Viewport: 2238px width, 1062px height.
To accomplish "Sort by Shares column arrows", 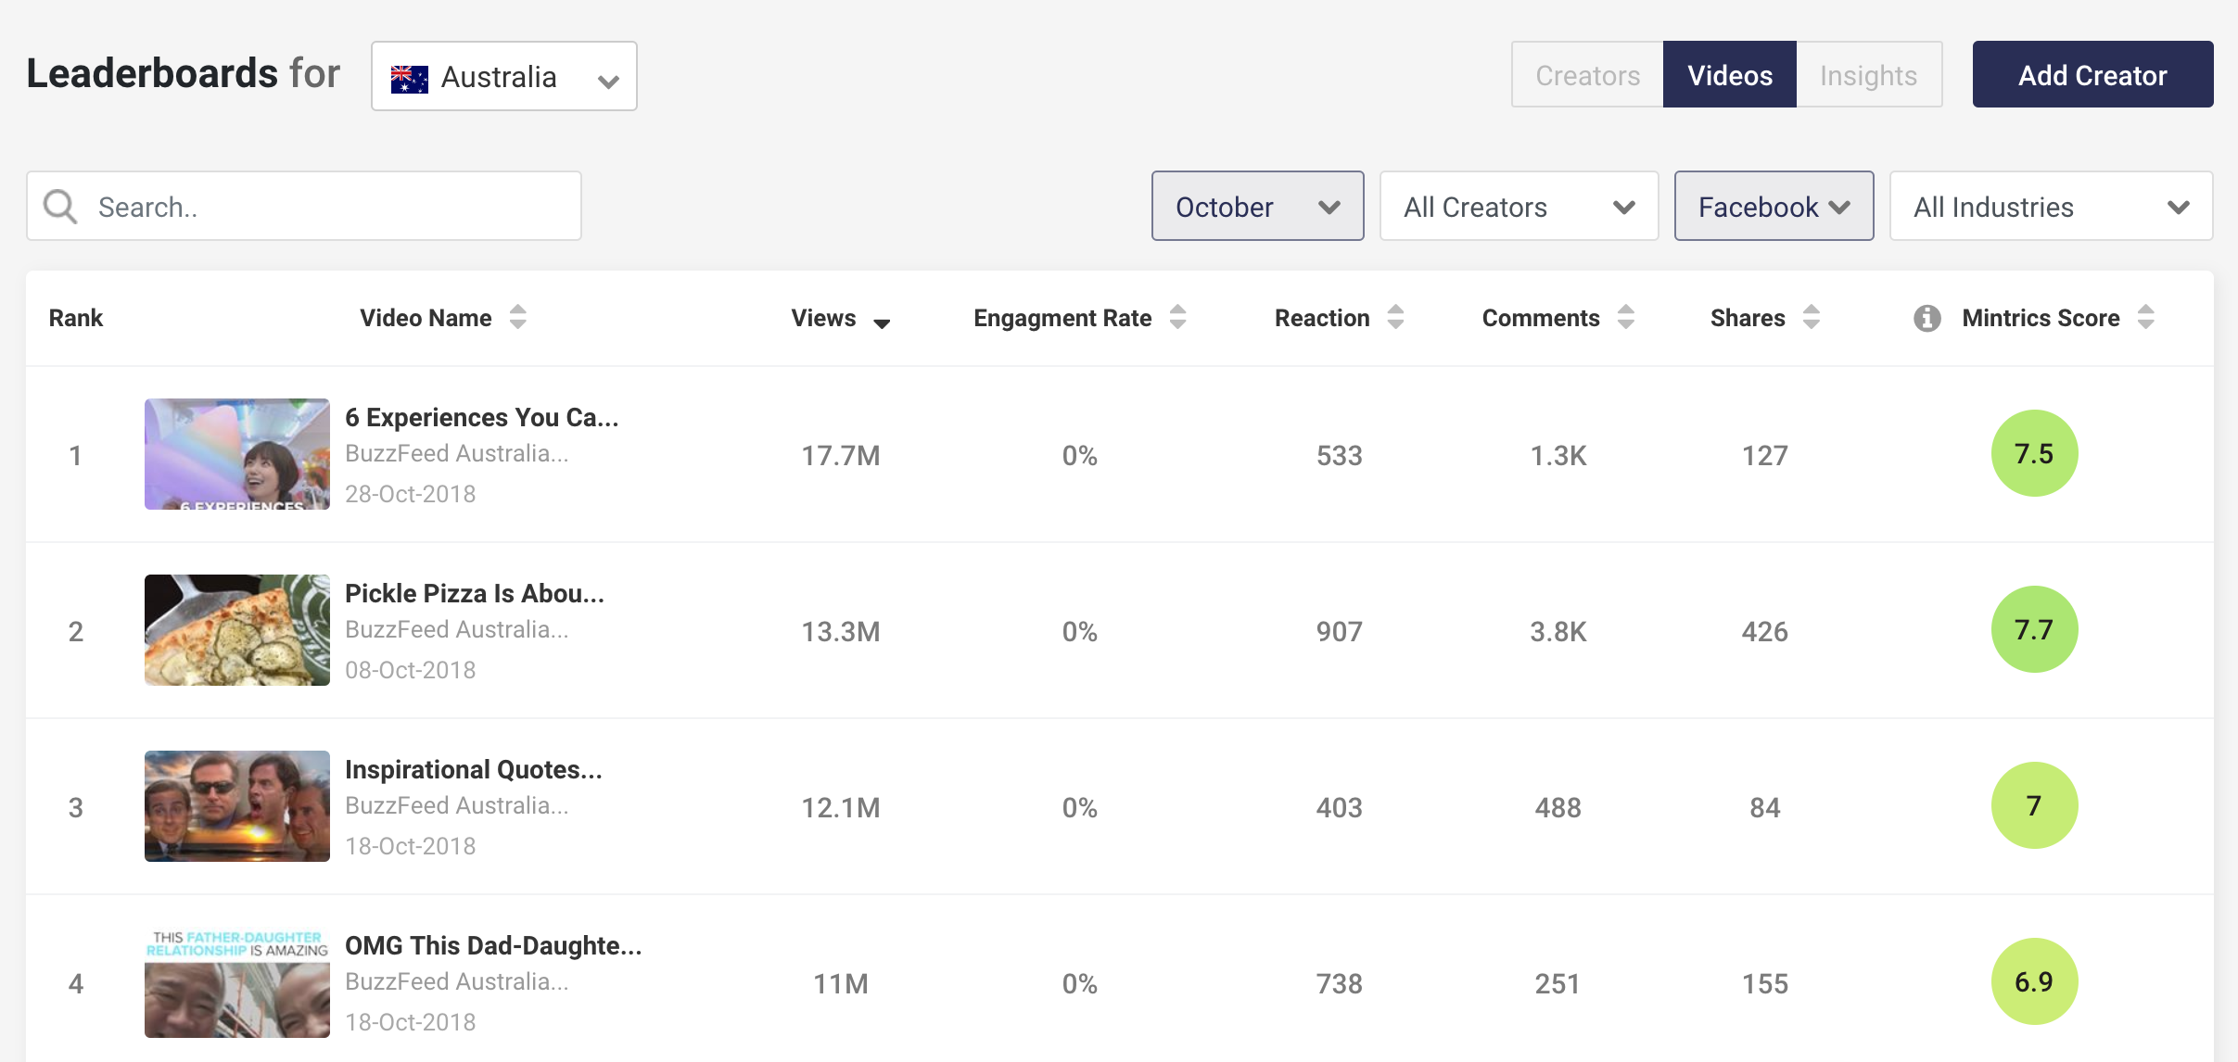I will pyautogui.click(x=1811, y=317).
